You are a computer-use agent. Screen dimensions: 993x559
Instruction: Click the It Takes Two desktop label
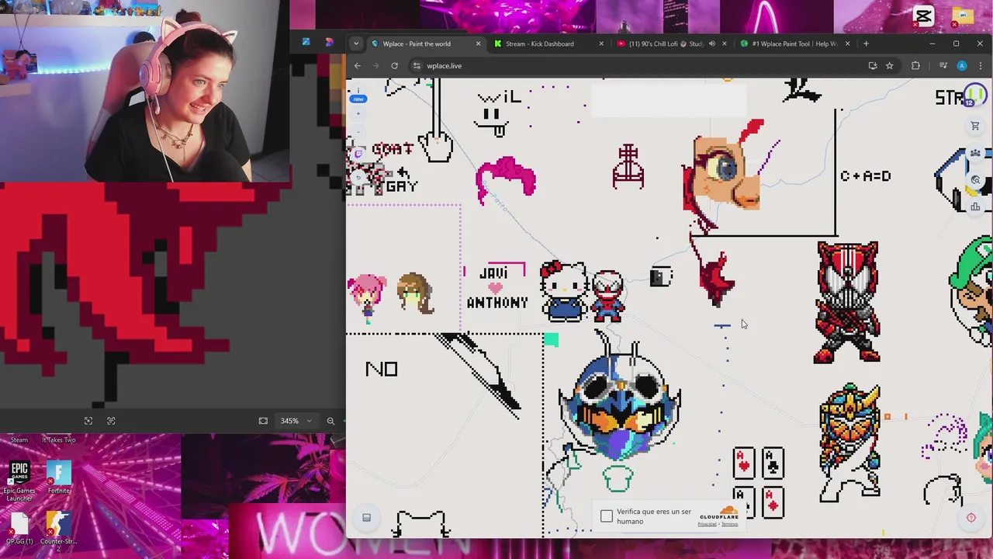click(59, 440)
